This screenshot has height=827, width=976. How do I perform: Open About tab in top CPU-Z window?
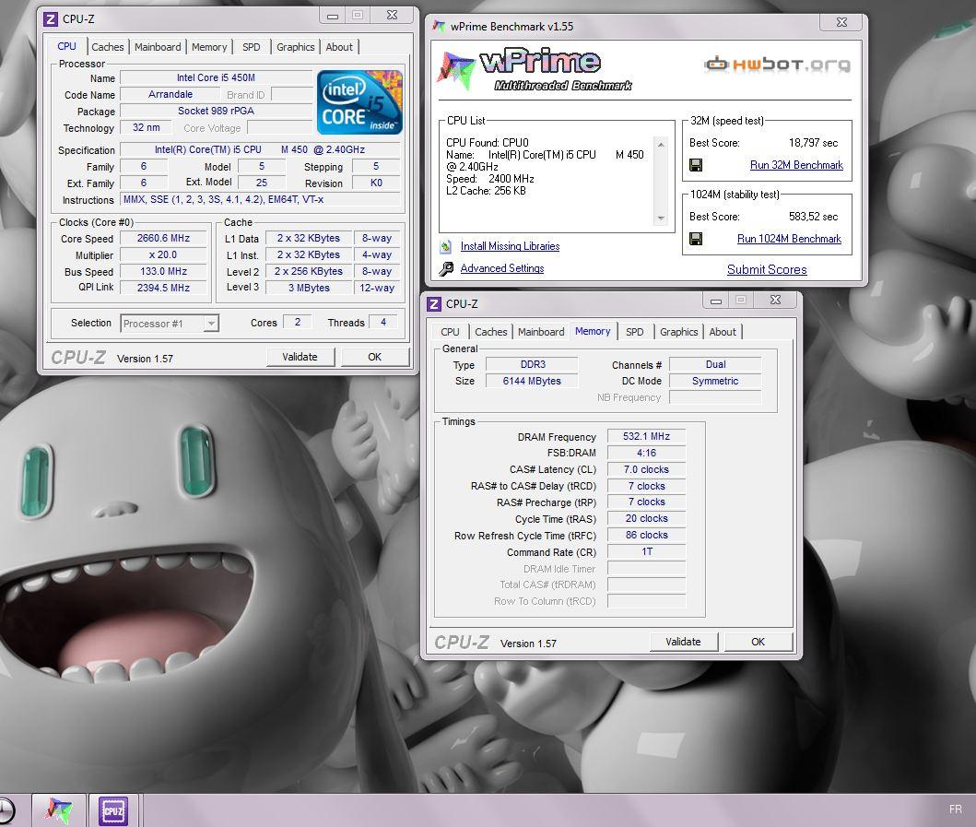[339, 47]
